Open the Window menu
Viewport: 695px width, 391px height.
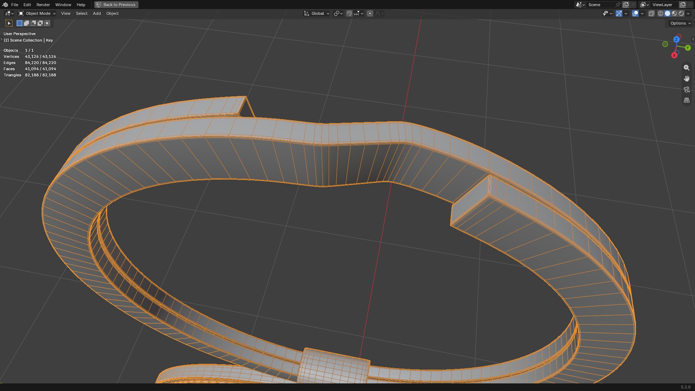pos(63,5)
